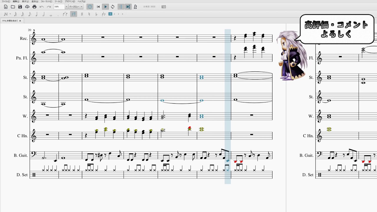Image resolution: width=377 pixels, height=212 pixels.
Task: Toggle loop playback
Action: click(113, 7)
